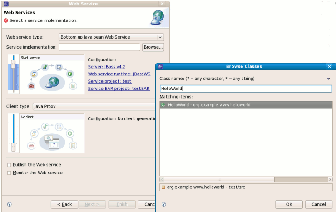Select HelloWorld - org.example.www.helloworld match

point(246,105)
